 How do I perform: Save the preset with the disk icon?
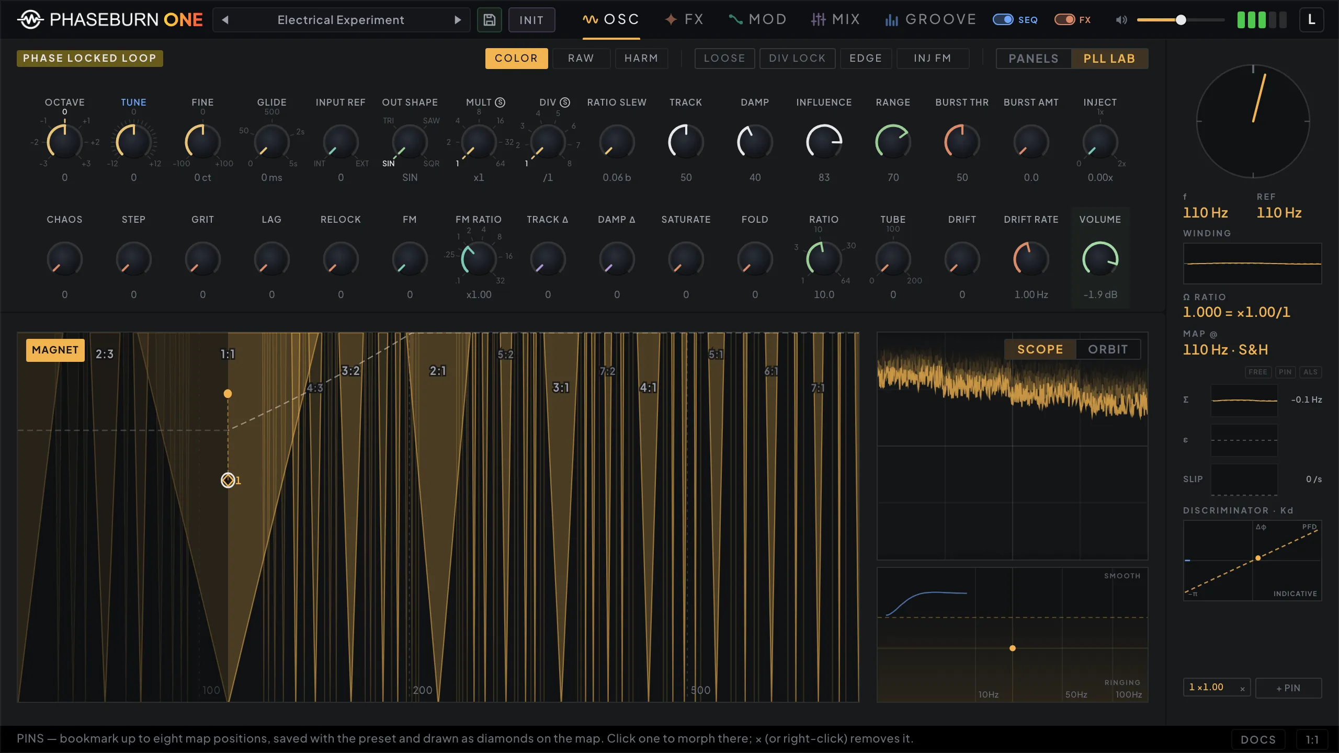490,20
